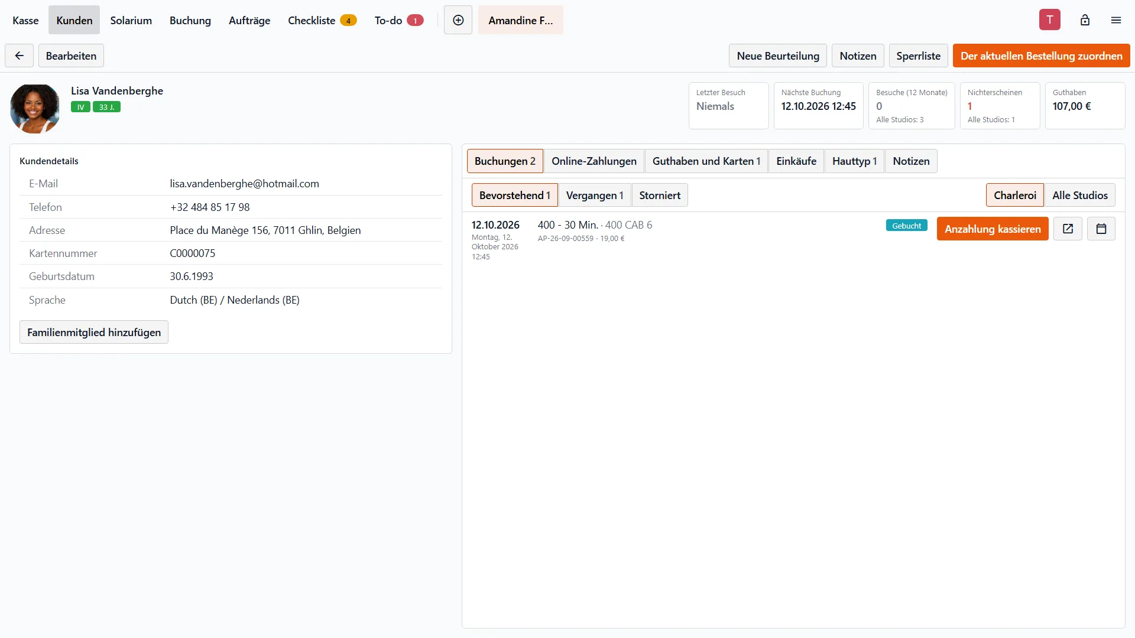The height and width of the screenshot is (638, 1135).
Task: Switch to the Hauttyp tab
Action: (854, 161)
